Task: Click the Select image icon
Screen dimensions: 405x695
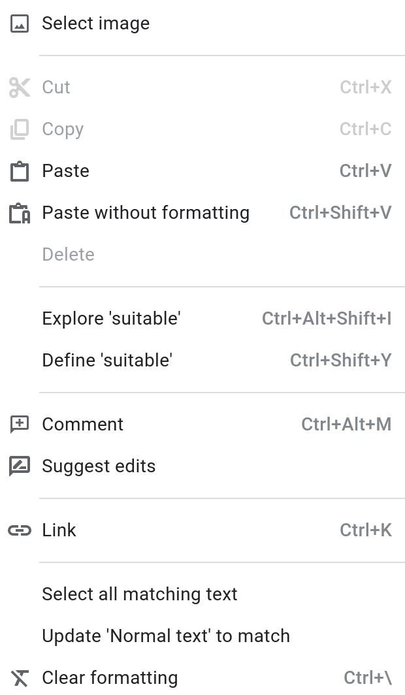Action: click(x=20, y=23)
